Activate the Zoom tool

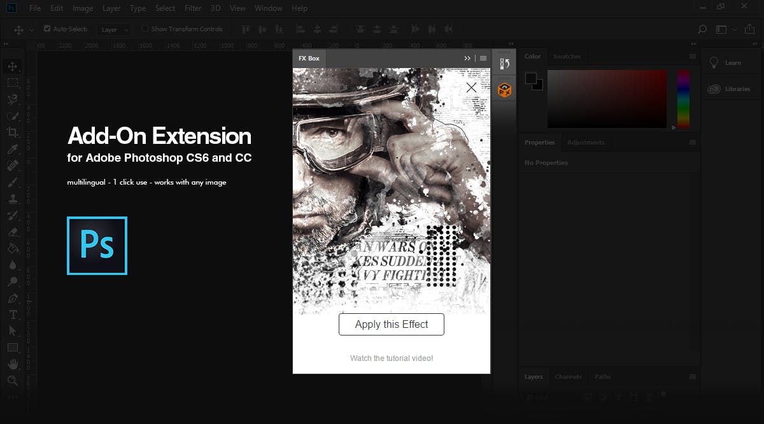(x=13, y=380)
